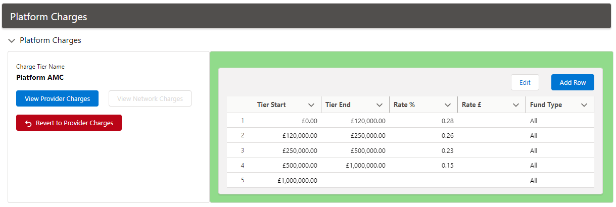Click View Provider Charges button
The height and width of the screenshot is (207, 616).
pos(57,99)
